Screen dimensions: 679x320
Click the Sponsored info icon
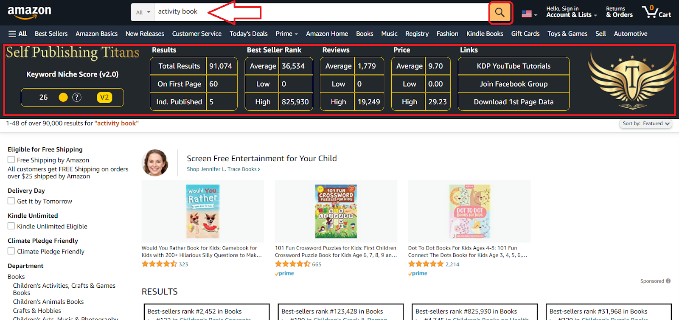(x=668, y=281)
